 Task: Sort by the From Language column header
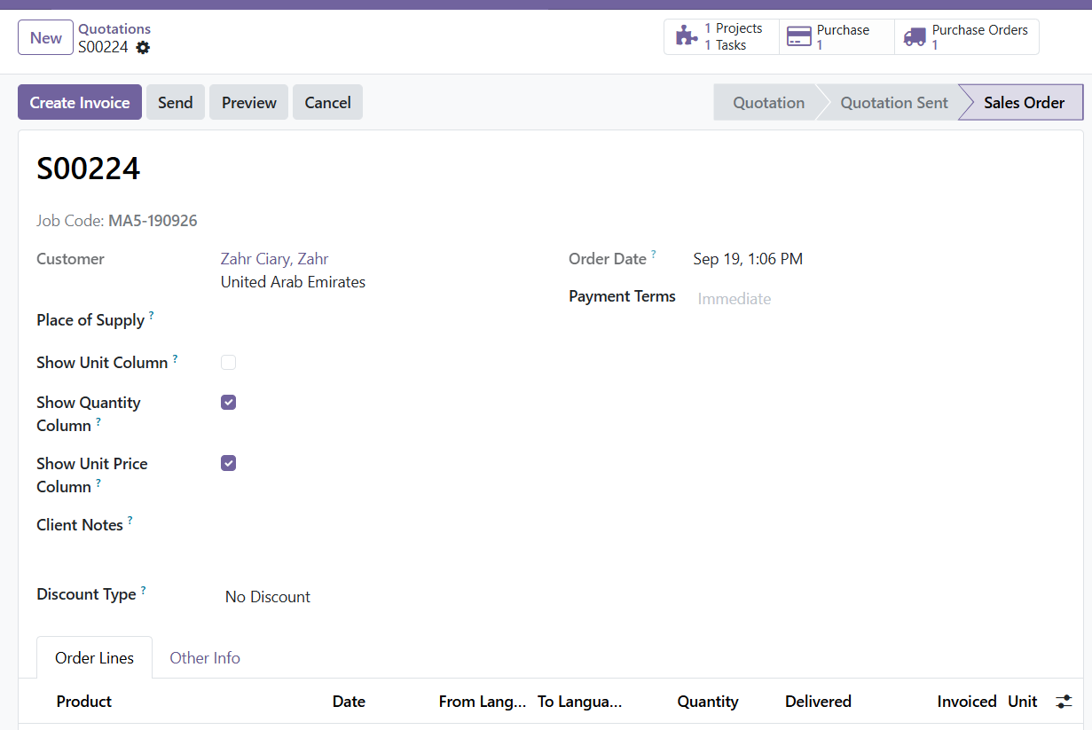pos(483,702)
